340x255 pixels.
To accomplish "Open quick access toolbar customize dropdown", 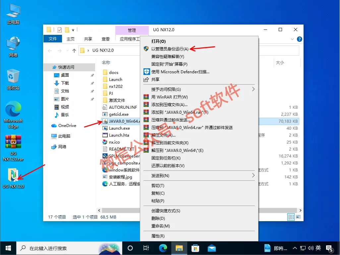I will pyautogui.click(x=73, y=30).
